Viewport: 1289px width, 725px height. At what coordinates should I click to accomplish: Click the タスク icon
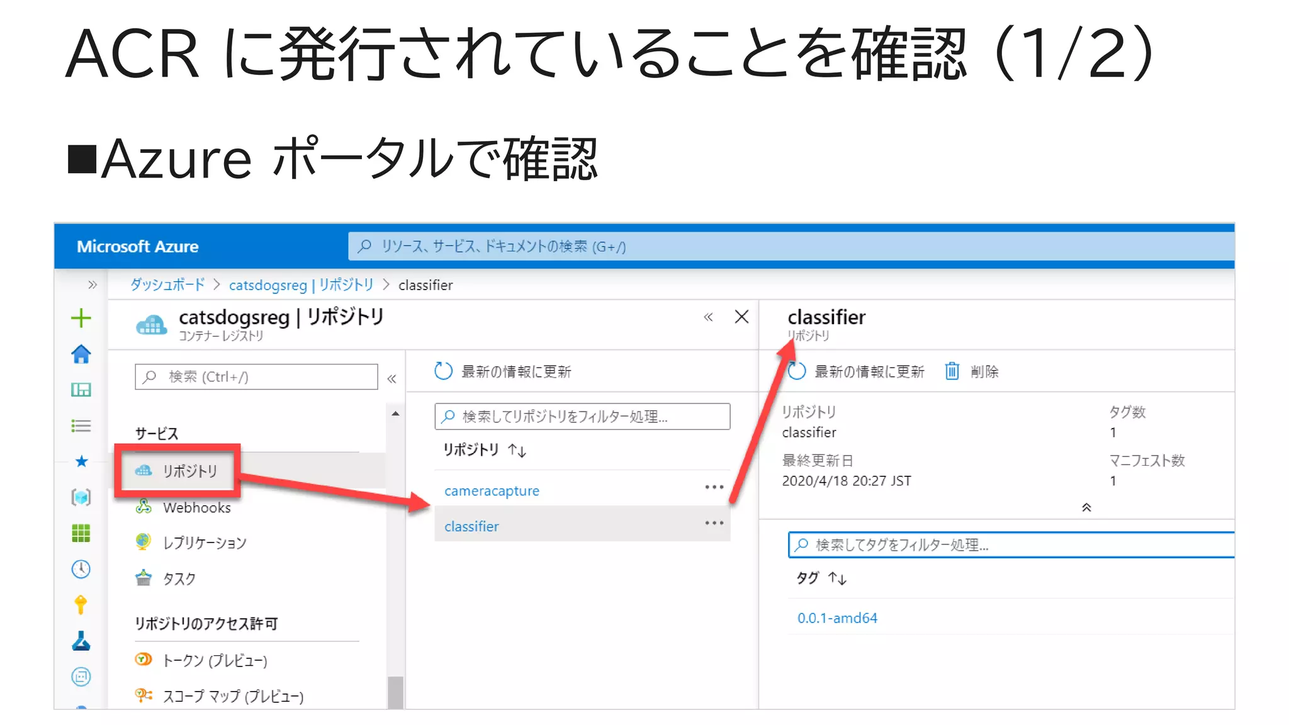click(x=144, y=578)
